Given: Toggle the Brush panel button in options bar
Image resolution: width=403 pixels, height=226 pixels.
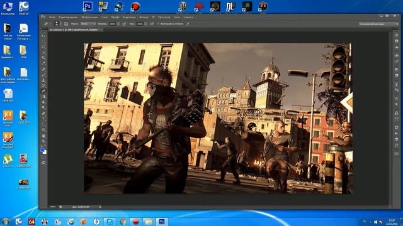Looking at the screenshot, I should coord(66,24).
